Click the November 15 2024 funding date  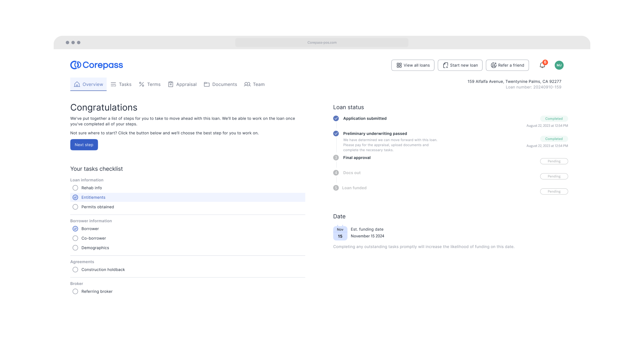[367, 236]
